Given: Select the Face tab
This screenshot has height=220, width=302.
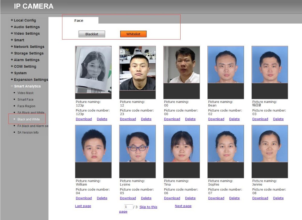Looking at the screenshot, I should [x=79, y=21].
